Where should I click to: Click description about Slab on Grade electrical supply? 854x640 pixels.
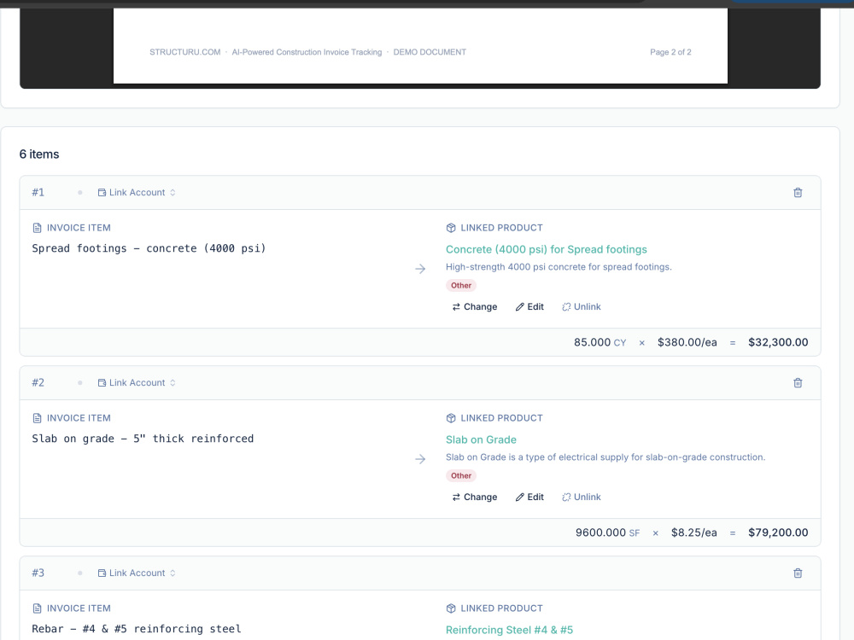(x=605, y=457)
